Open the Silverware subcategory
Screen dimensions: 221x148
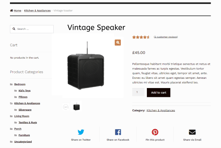[25, 110]
